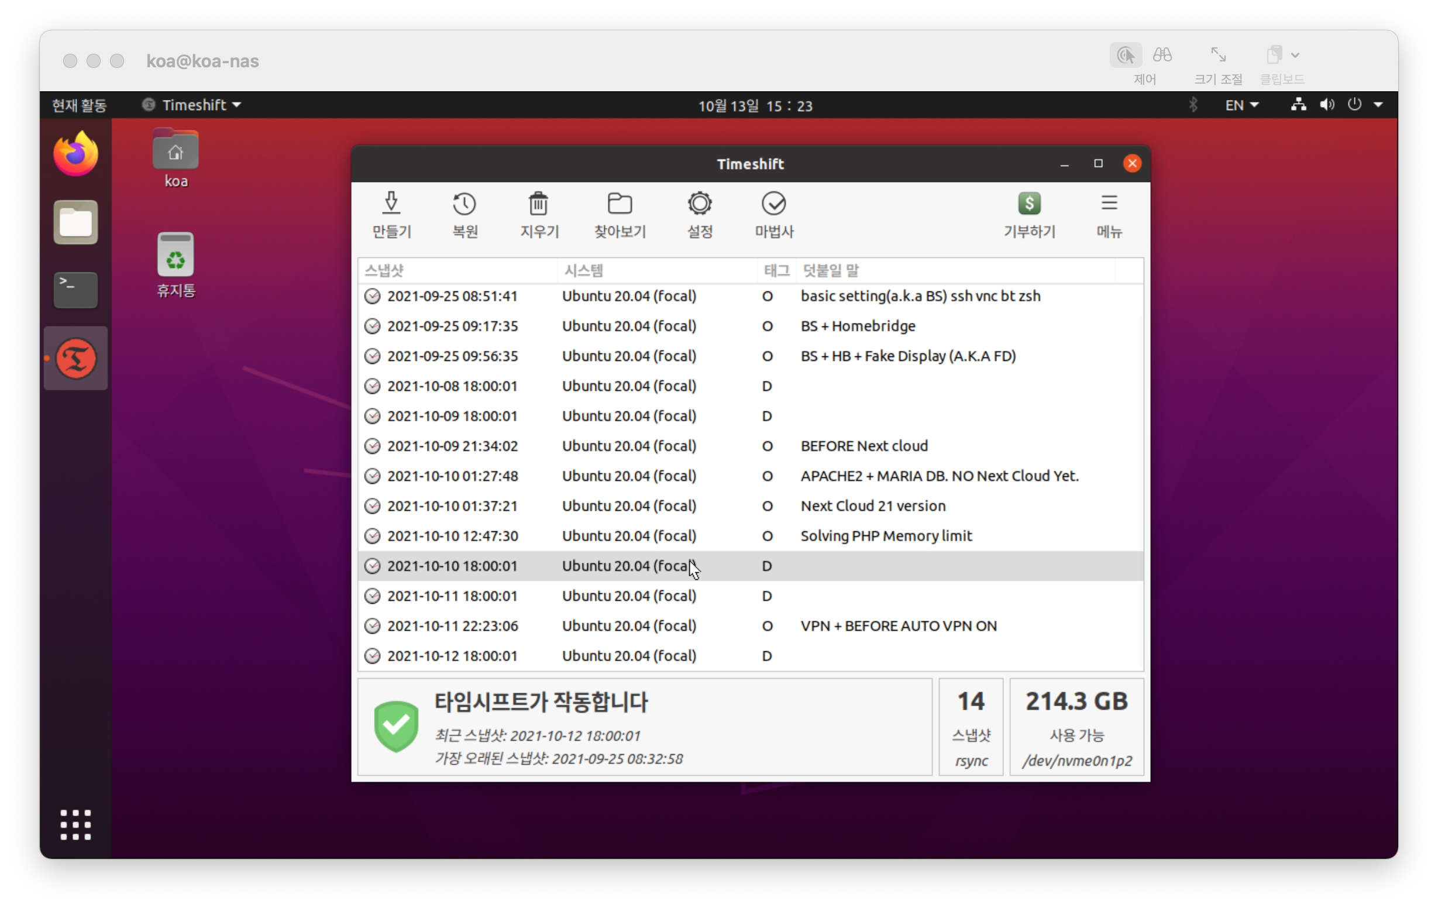This screenshot has height=908, width=1438.
Task: Show applications grid in dock
Action: (x=75, y=825)
